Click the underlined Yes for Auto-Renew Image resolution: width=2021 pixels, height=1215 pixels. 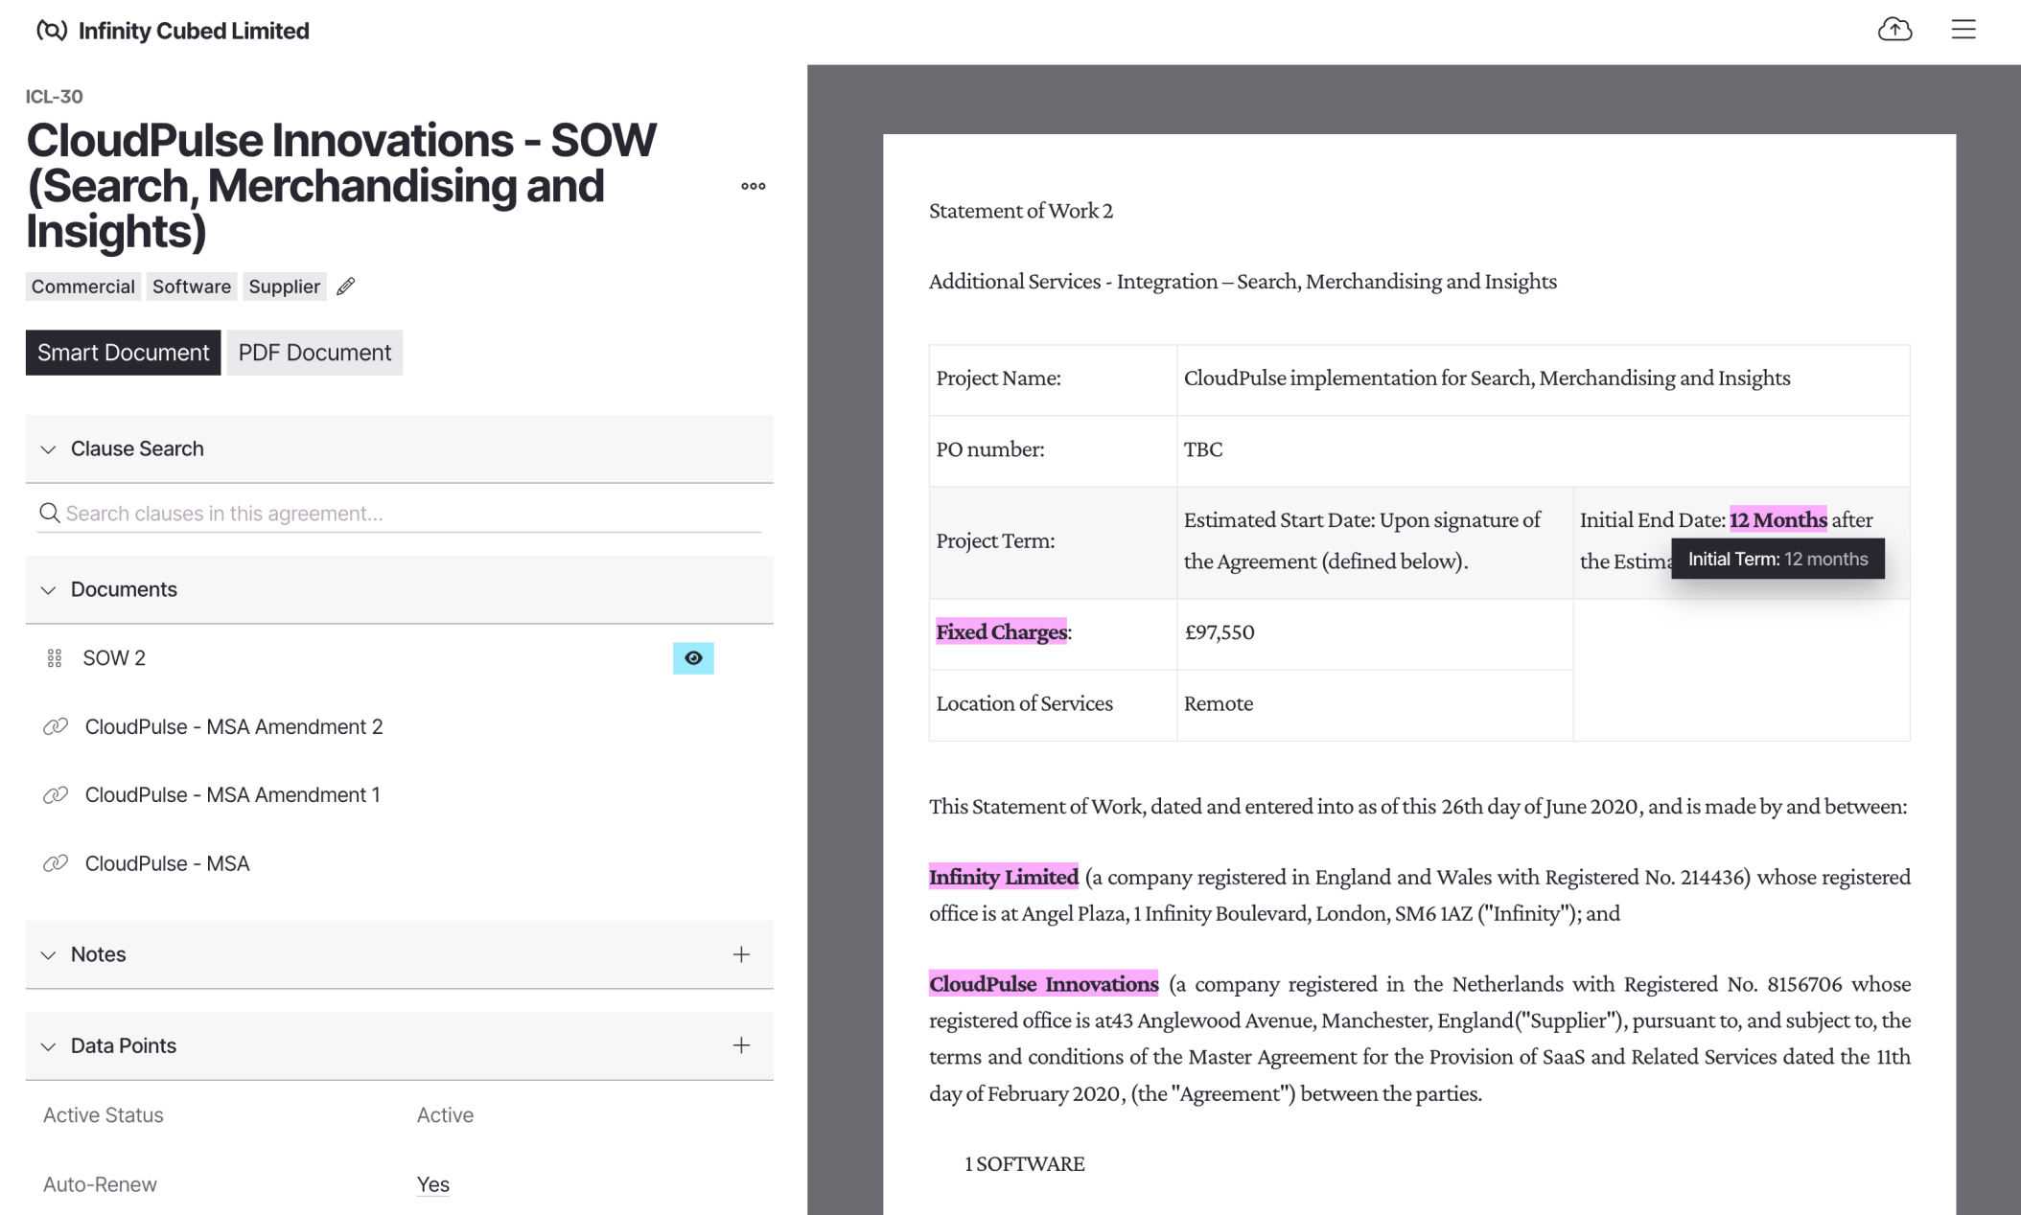coord(432,1184)
